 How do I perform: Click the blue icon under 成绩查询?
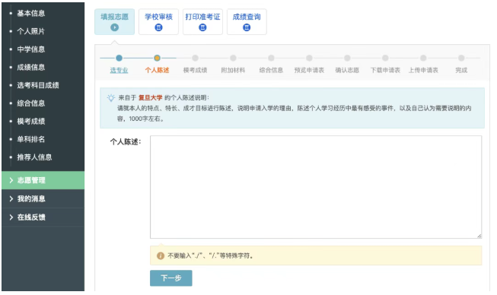click(247, 27)
